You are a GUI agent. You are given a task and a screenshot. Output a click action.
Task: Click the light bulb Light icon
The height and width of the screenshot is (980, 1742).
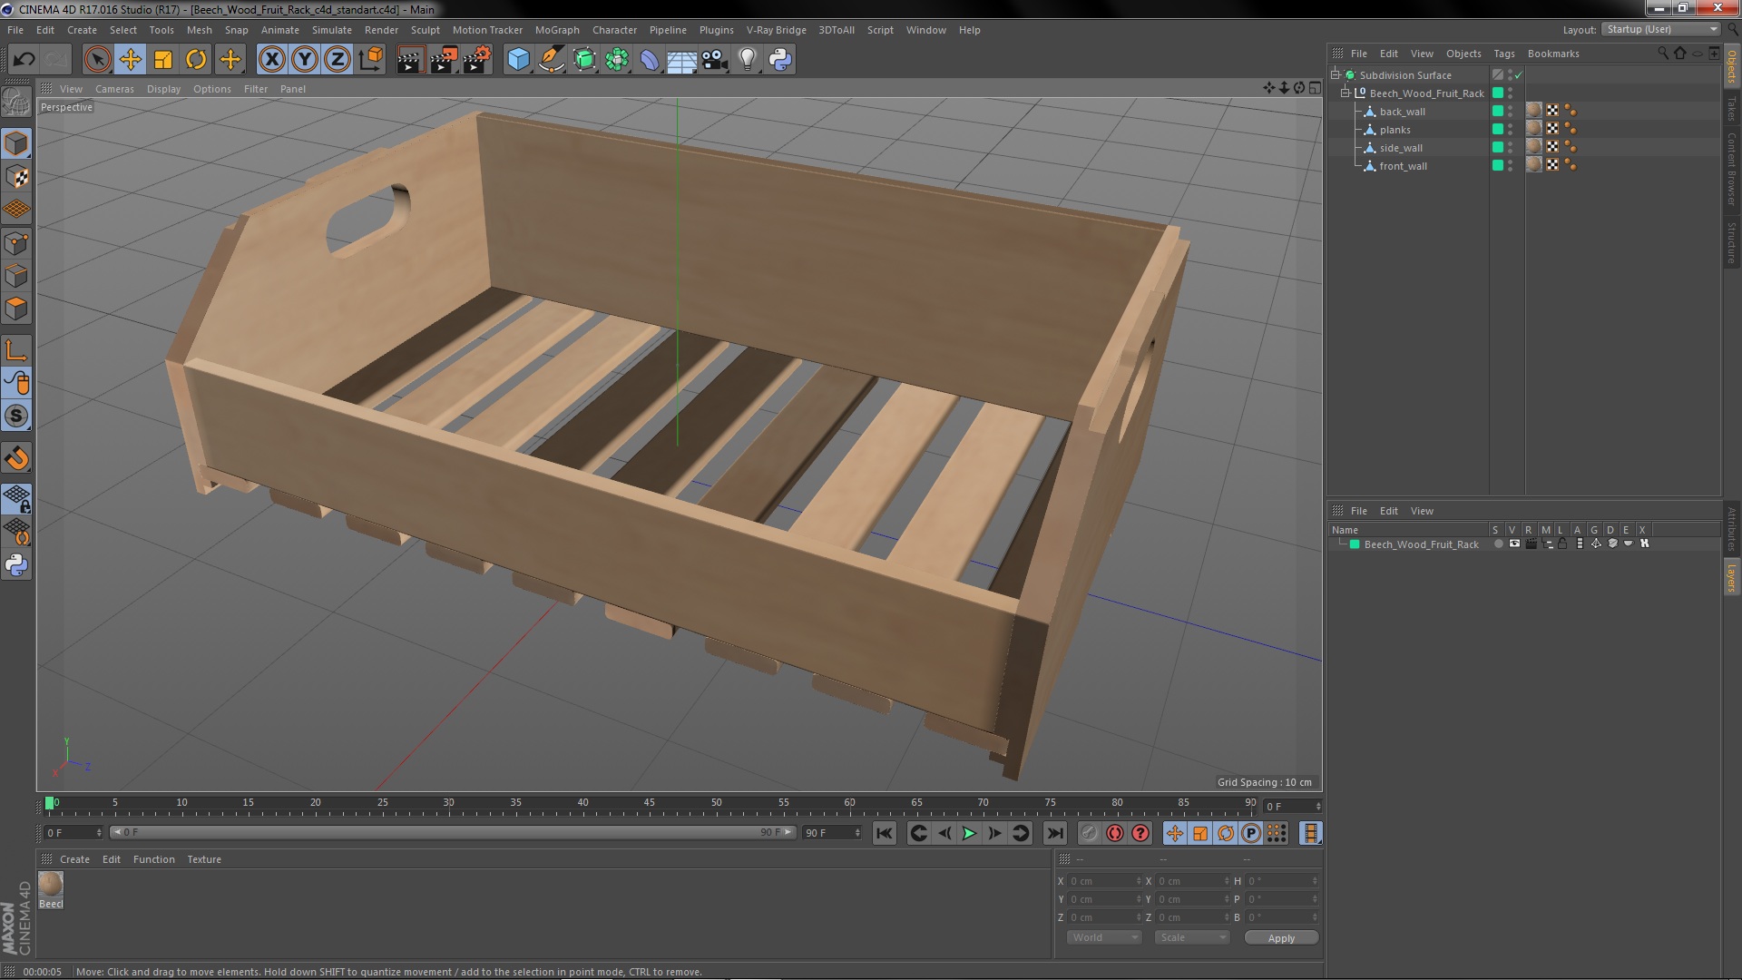[x=747, y=60]
